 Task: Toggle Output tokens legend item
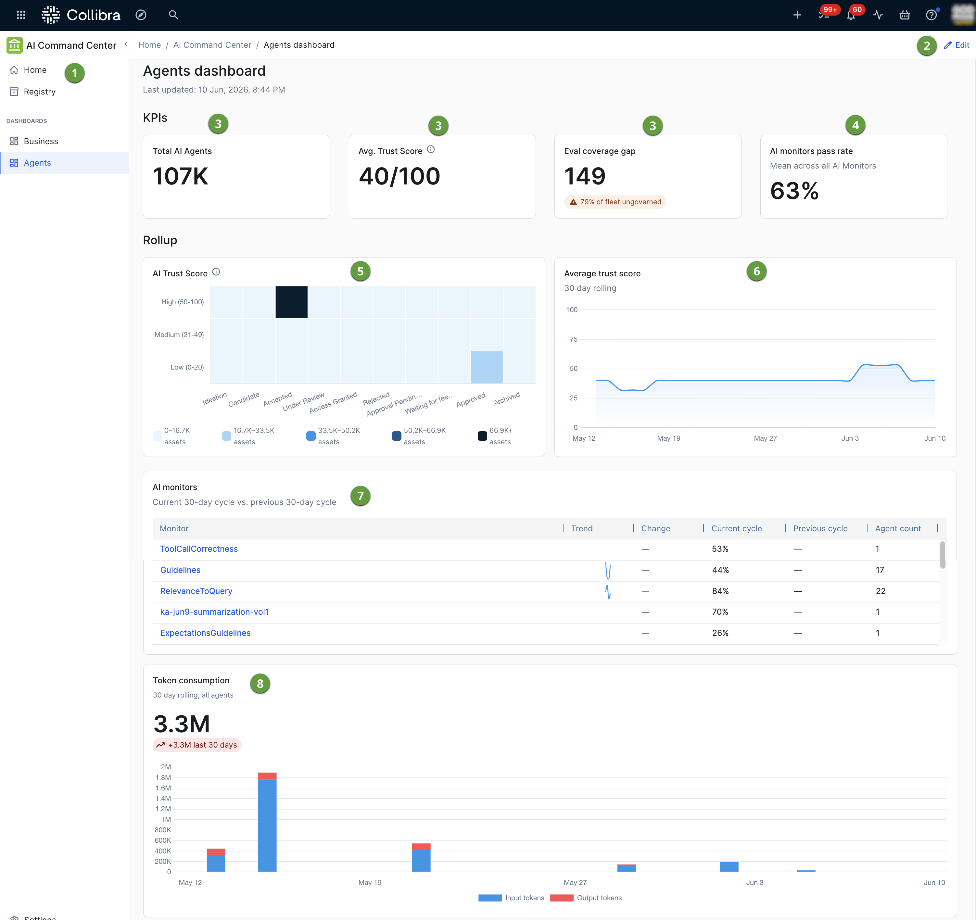[586, 898]
